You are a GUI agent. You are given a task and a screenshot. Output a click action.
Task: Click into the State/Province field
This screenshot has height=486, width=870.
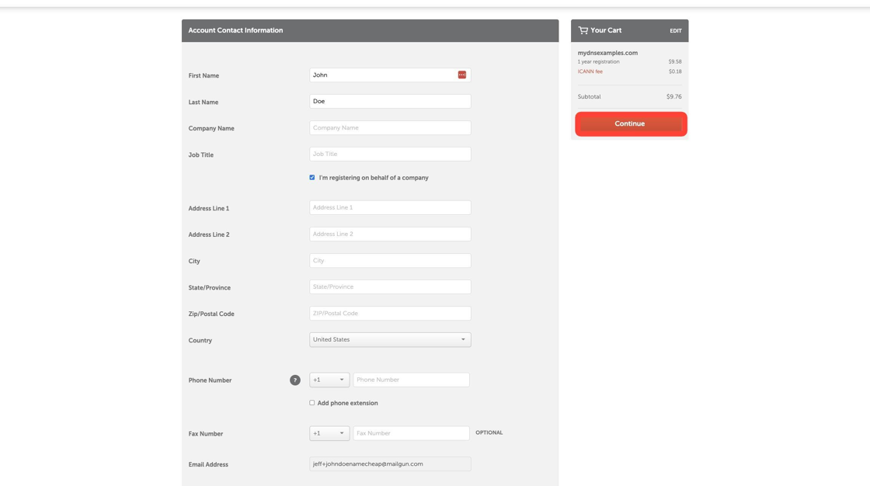coord(390,286)
